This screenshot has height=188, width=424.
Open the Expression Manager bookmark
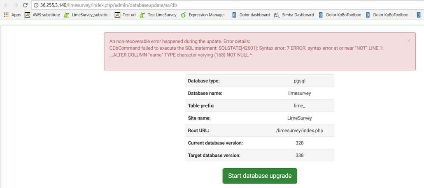tap(203, 15)
